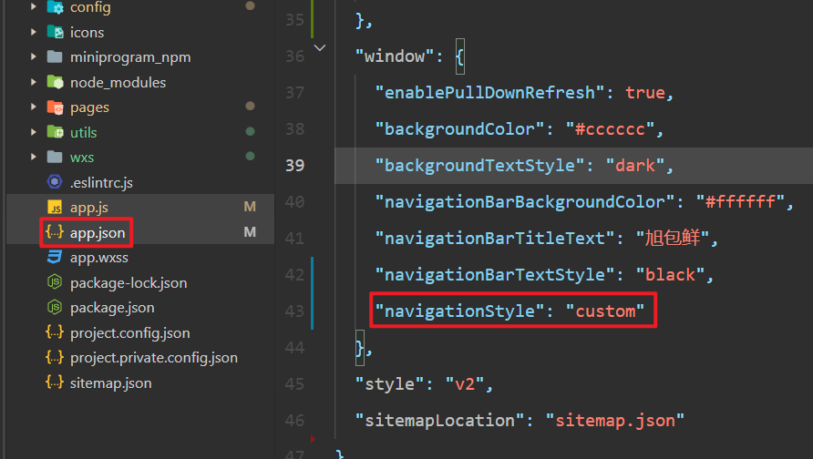Click the app.json braces file icon
813x459 pixels.
[x=55, y=231]
